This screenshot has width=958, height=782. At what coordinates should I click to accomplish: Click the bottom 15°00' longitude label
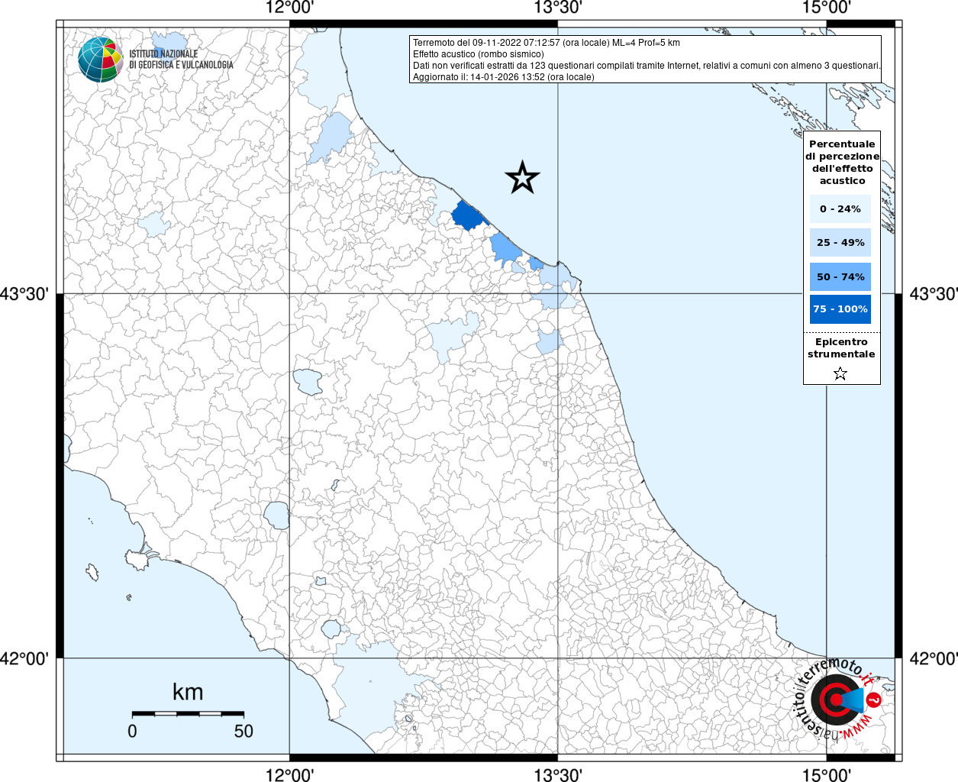tap(827, 774)
